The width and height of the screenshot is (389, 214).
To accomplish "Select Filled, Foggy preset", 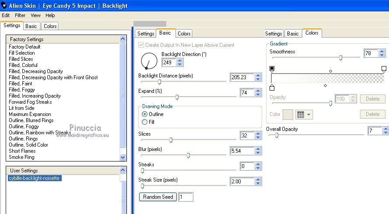I will [22, 90].
